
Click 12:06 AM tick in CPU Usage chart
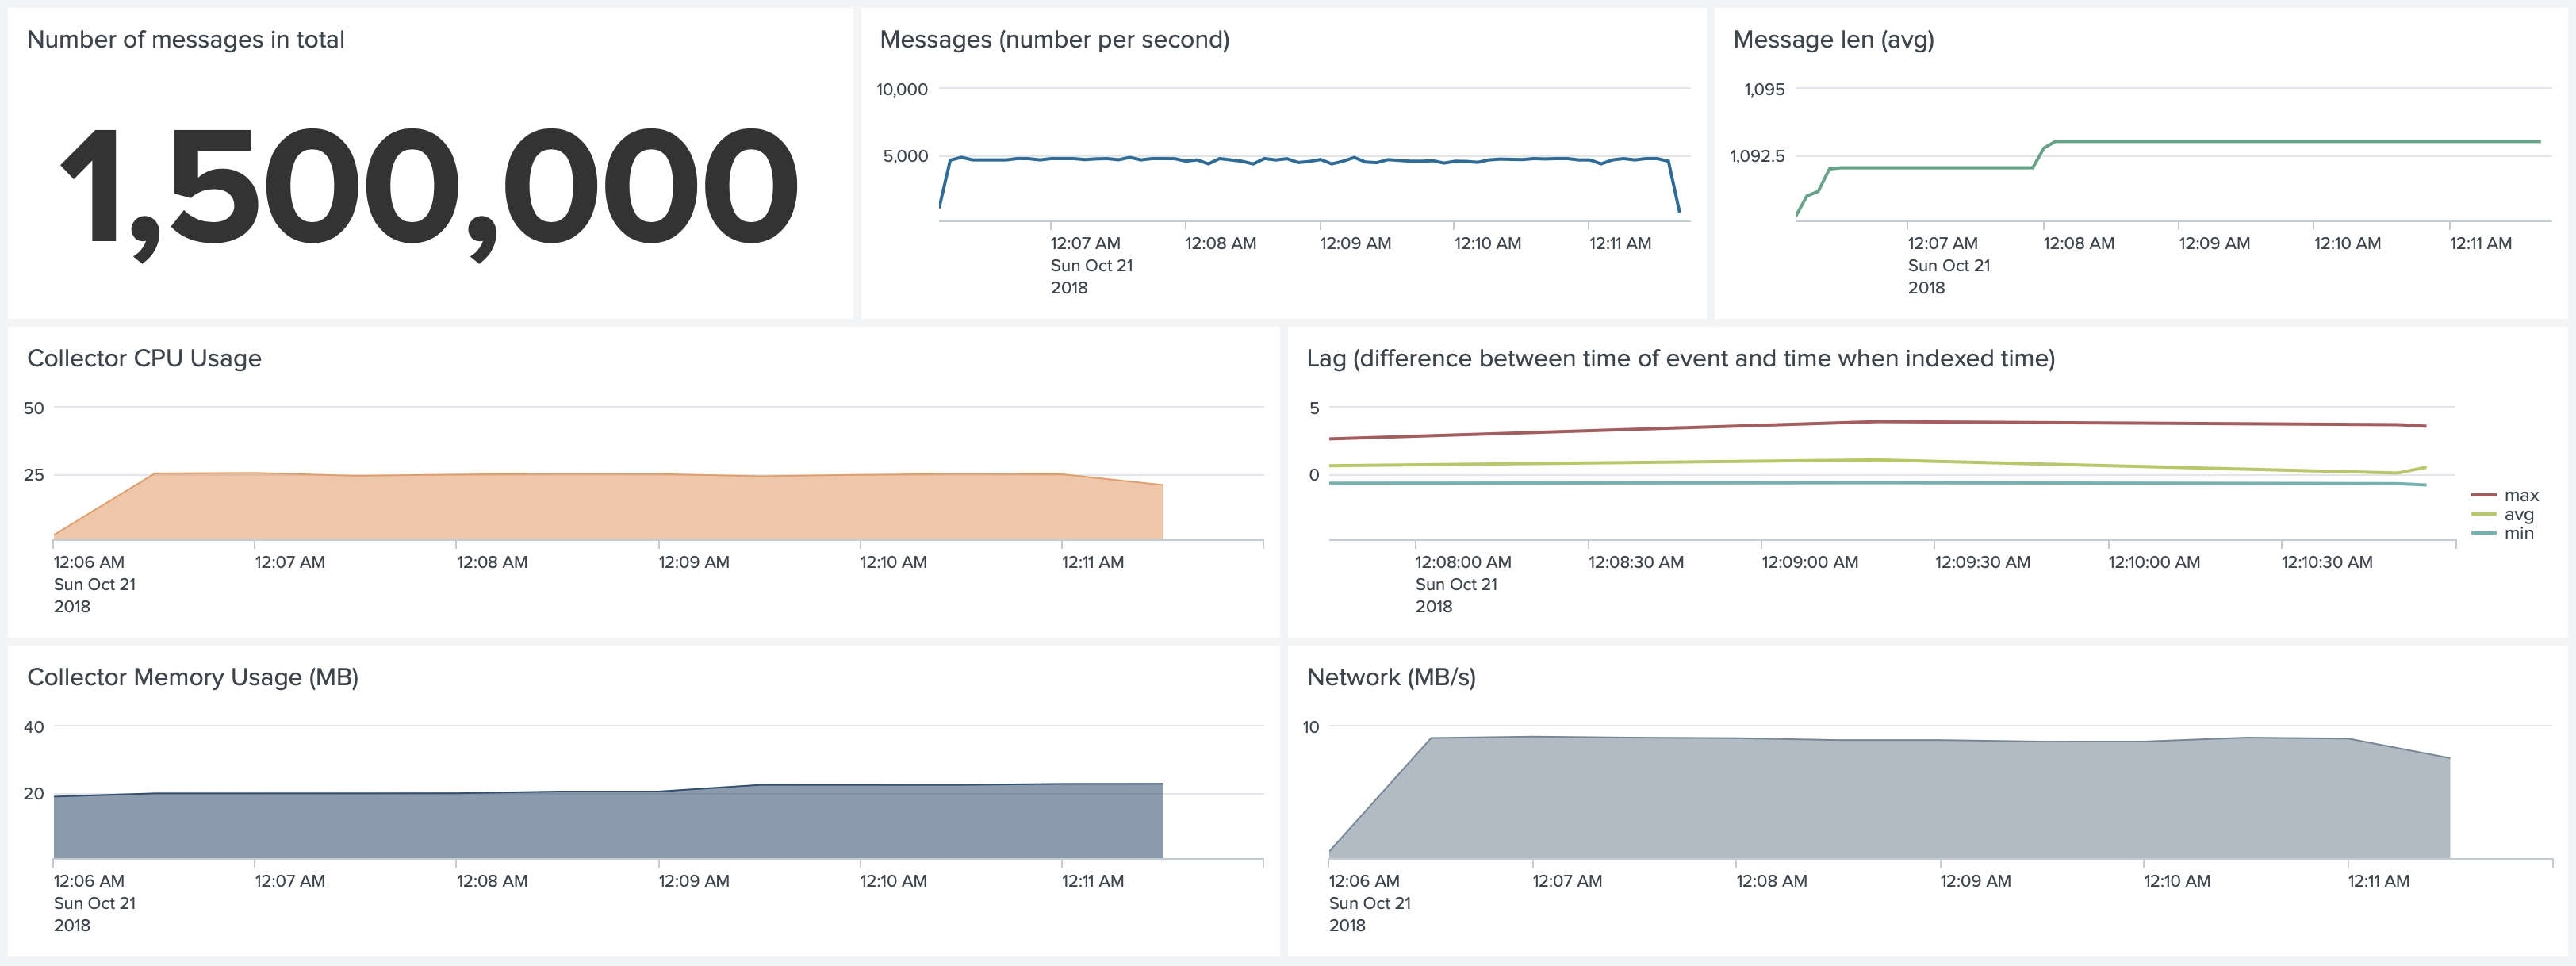click(89, 562)
